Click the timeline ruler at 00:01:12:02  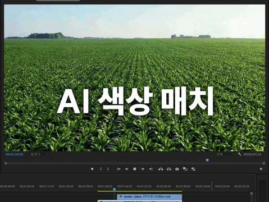tap(47, 186)
